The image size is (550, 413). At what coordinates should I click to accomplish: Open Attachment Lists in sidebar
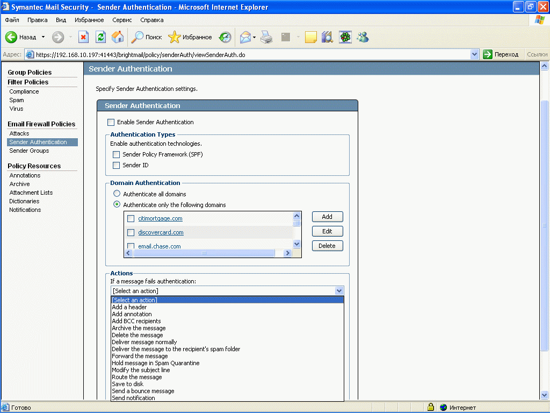(x=31, y=193)
